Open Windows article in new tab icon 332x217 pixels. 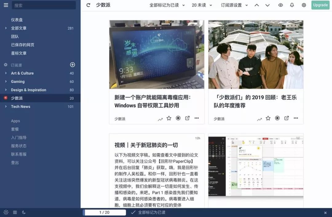pos(188,118)
